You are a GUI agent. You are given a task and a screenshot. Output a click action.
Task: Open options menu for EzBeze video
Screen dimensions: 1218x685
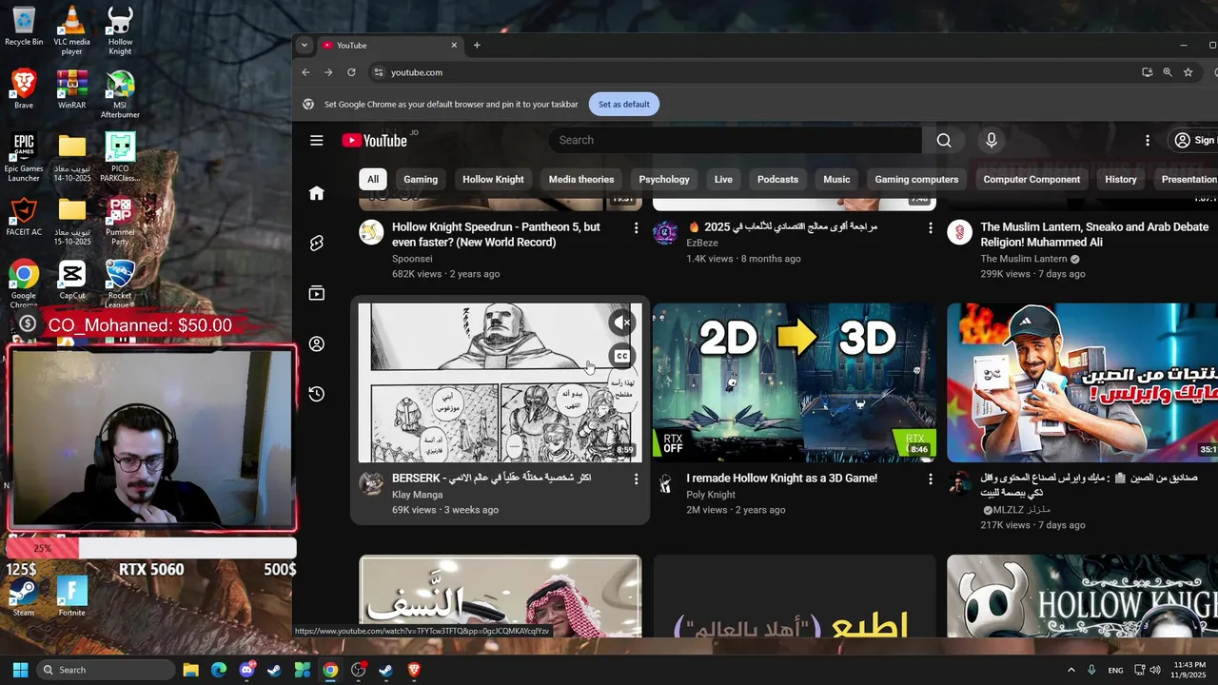[x=931, y=227]
